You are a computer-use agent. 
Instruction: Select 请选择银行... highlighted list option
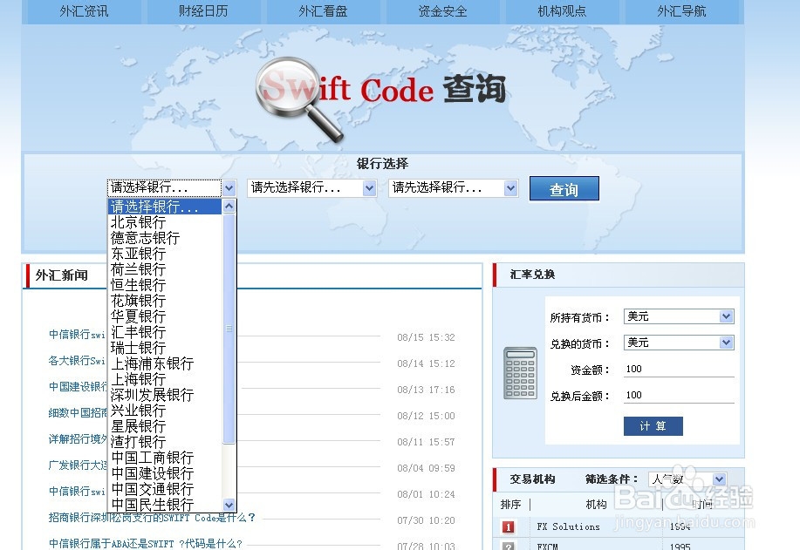[165, 207]
